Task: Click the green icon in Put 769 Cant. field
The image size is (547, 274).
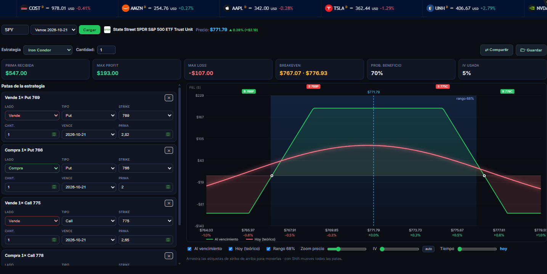Action: tap(54, 134)
